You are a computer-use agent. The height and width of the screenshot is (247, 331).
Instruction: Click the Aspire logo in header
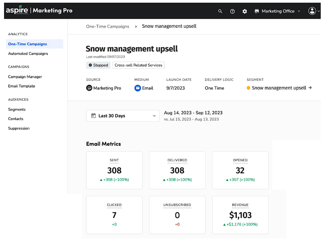17,10
